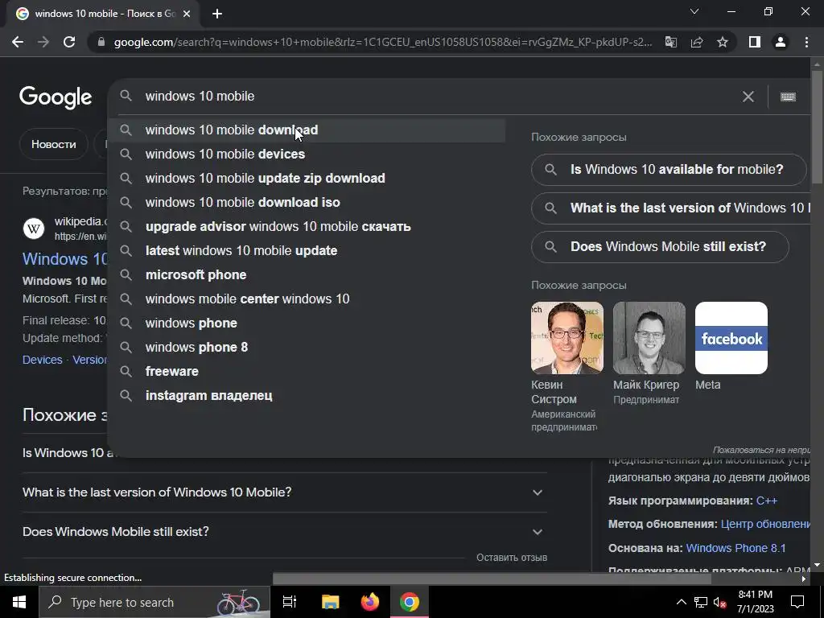
Task: Show hidden tray icons chevron
Action: click(681, 602)
